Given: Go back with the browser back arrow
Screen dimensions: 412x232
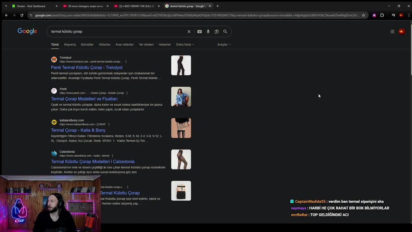Looking at the screenshot, I should pos(6,15).
